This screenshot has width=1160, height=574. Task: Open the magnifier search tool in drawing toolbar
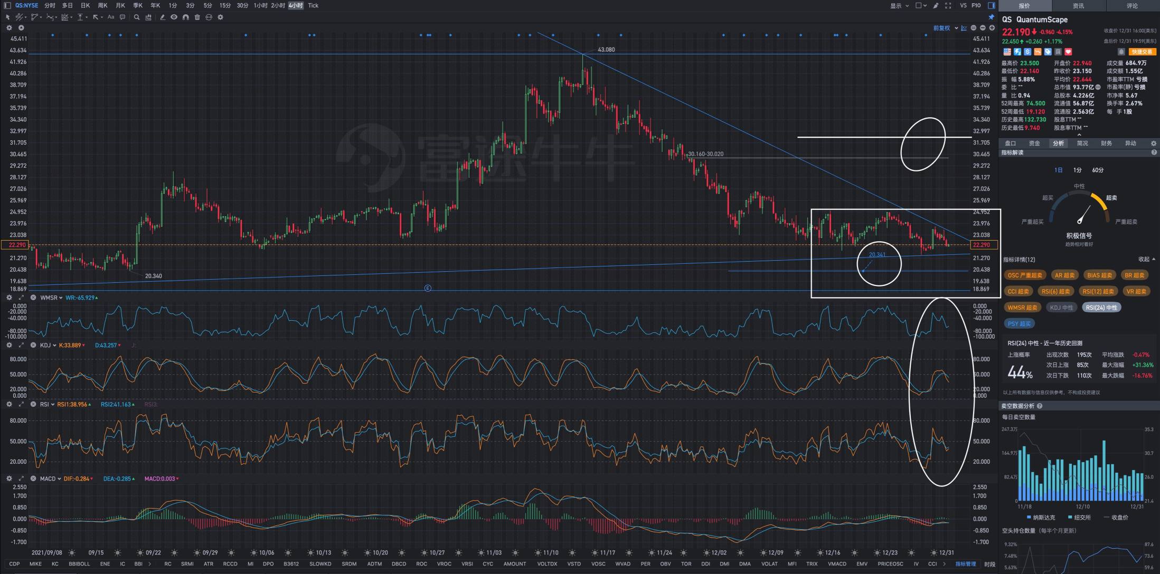[x=137, y=17]
